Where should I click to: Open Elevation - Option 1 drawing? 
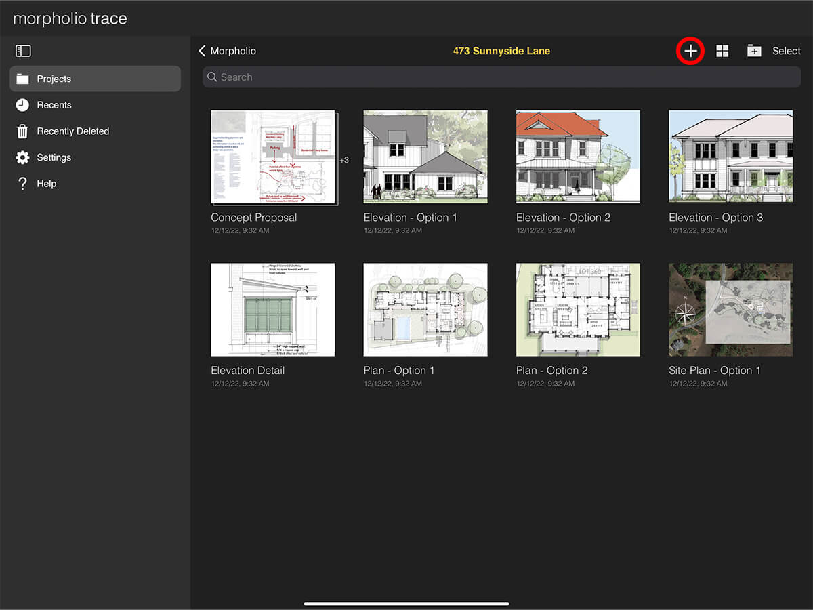[425, 157]
